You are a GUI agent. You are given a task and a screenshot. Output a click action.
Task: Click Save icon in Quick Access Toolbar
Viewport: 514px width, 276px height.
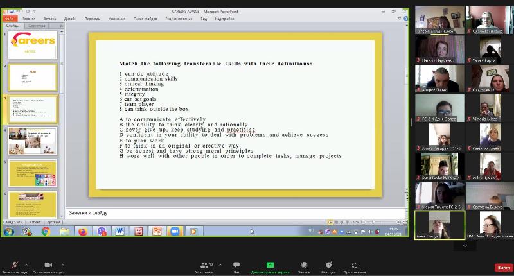12,12
